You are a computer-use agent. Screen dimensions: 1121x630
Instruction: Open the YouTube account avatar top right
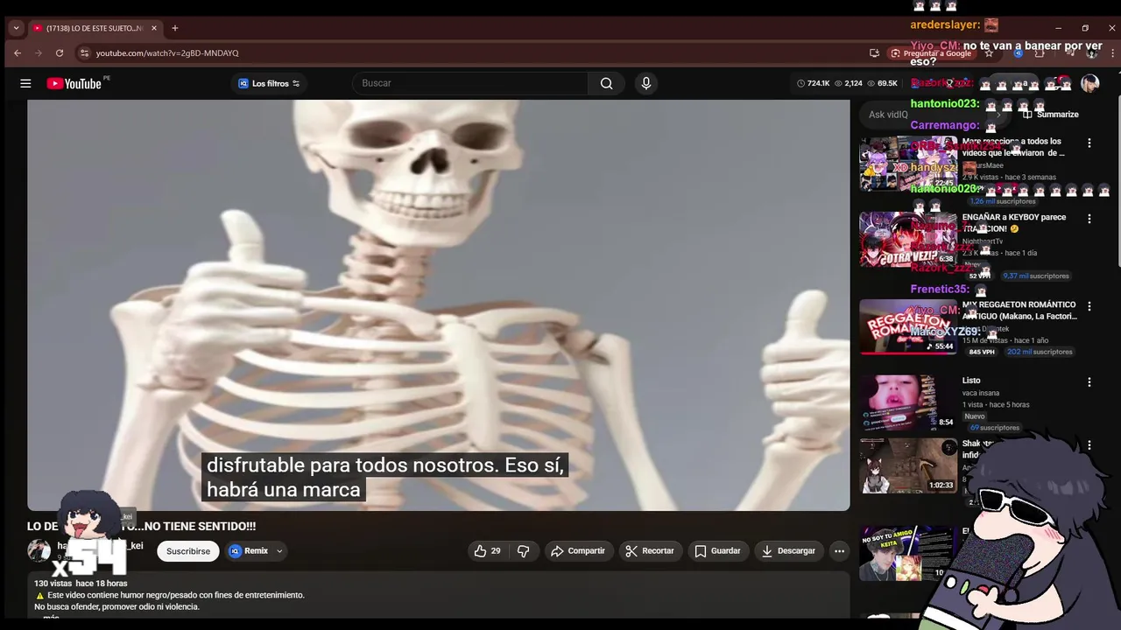(1089, 83)
